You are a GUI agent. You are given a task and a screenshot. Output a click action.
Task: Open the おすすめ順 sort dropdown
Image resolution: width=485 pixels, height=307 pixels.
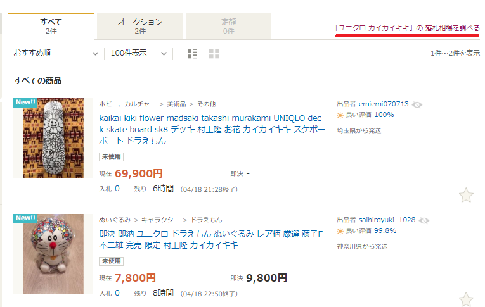[x=56, y=54]
